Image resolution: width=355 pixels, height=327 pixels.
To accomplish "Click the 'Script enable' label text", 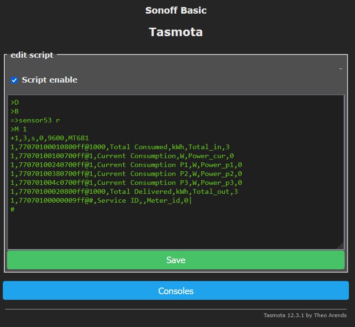I will (x=49, y=80).
